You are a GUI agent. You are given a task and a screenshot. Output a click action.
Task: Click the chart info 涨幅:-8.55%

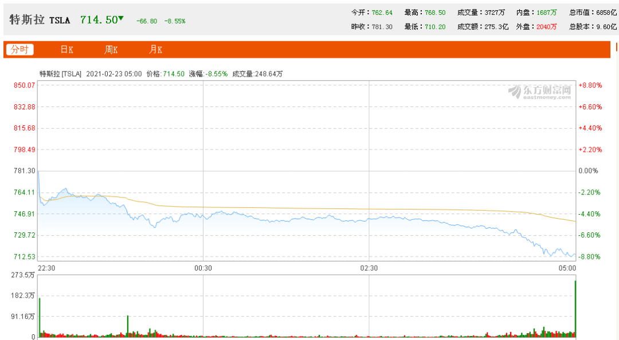point(209,74)
